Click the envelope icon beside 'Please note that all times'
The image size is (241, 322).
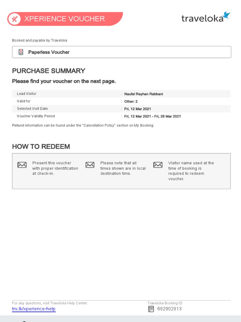pyautogui.click(x=90, y=165)
